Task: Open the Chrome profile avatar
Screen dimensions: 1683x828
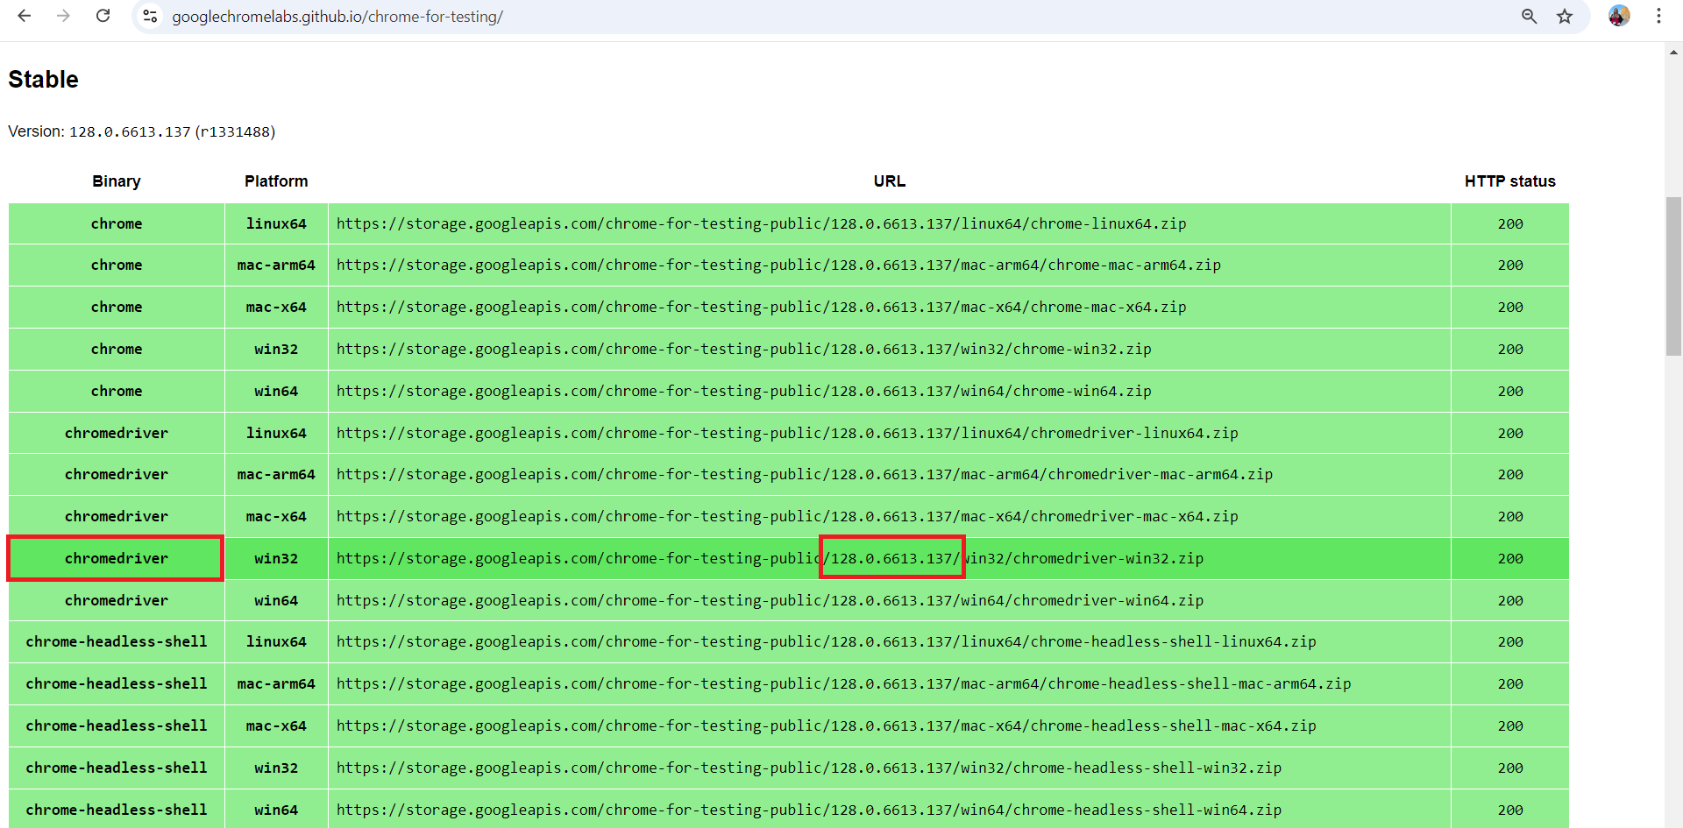Action: (1618, 16)
